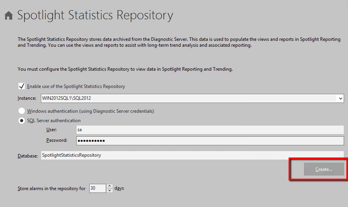Select the SQL Server authentication radio button

22,121
